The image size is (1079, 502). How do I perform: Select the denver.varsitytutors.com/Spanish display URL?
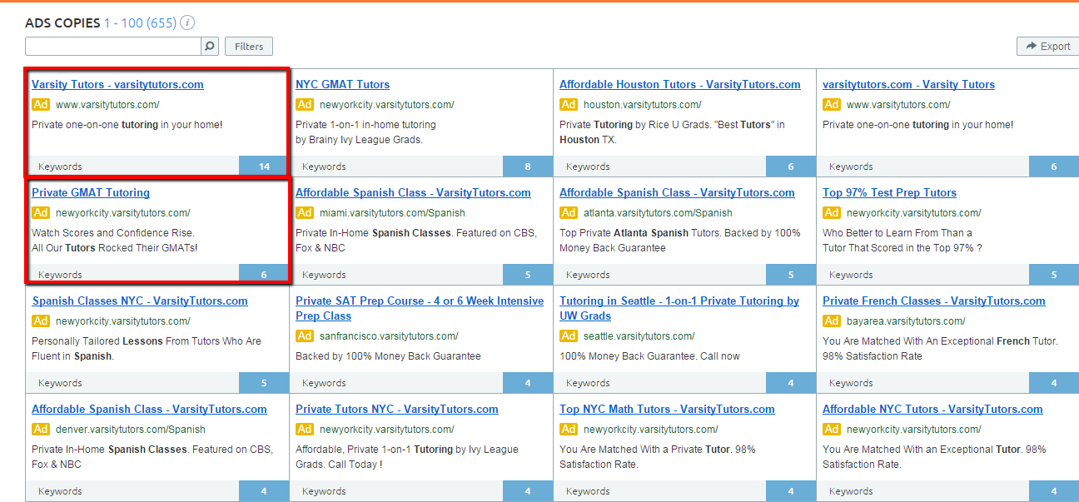[x=131, y=430]
